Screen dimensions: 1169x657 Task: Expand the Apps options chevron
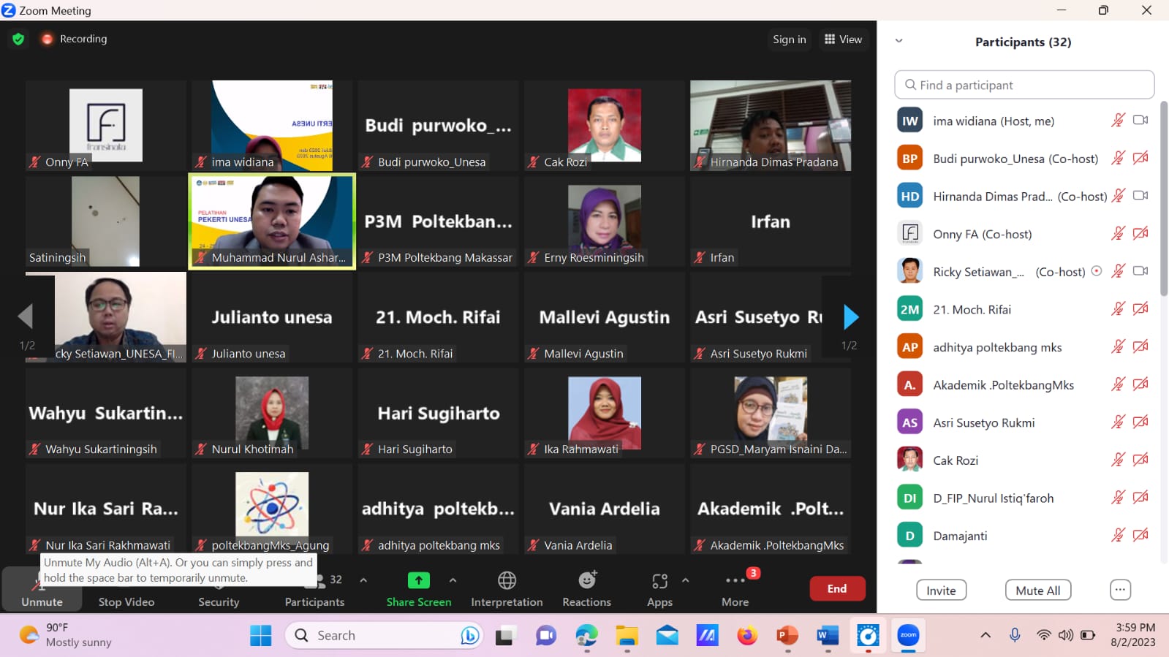pos(685,580)
